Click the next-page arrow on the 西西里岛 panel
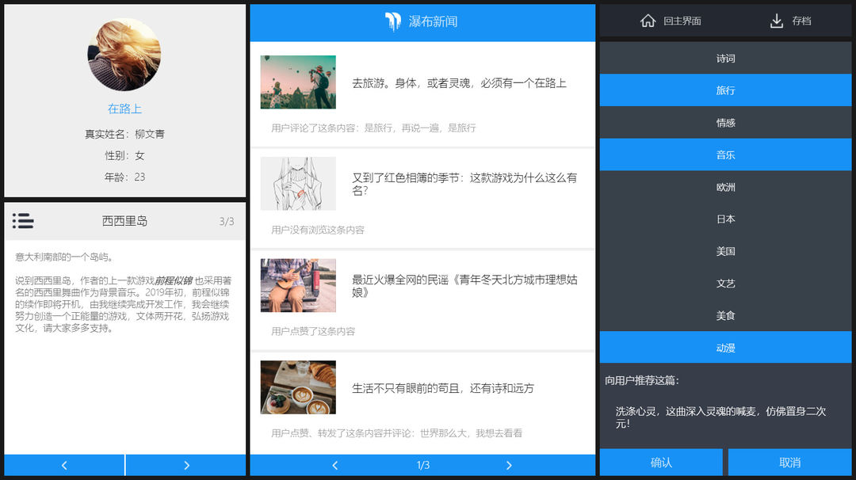This screenshot has height=480, width=856. point(186,465)
